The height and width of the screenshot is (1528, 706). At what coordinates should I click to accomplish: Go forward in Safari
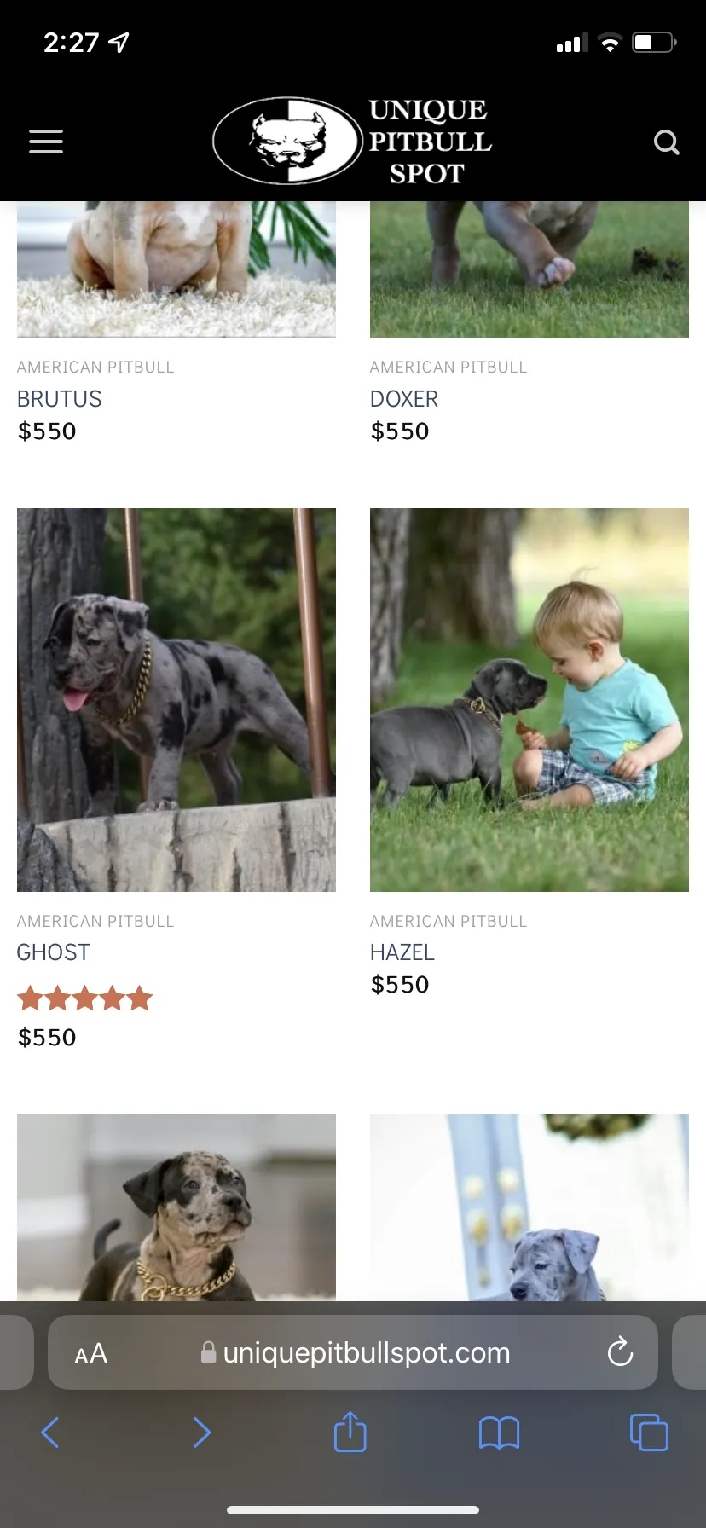(x=201, y=1432)
